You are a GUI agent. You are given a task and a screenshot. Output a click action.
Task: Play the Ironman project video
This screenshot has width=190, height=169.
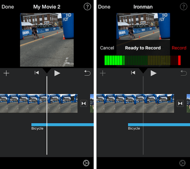(153, 73)
